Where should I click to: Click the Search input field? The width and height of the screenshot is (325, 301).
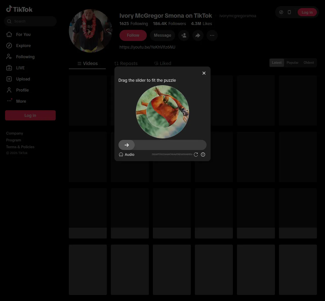tap(30, 21)
